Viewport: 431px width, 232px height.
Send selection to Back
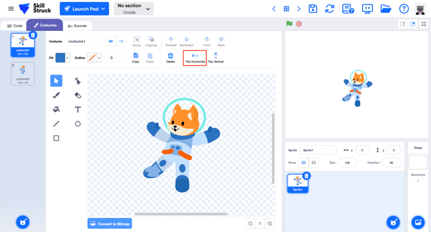point(221,42)
